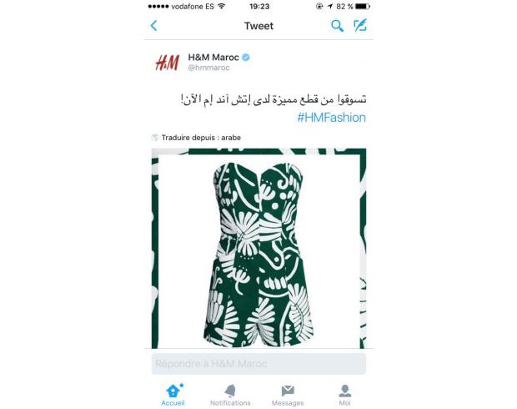Click the #HMFashion hashtag
This screenshot has width=517, height=409.
331,118
